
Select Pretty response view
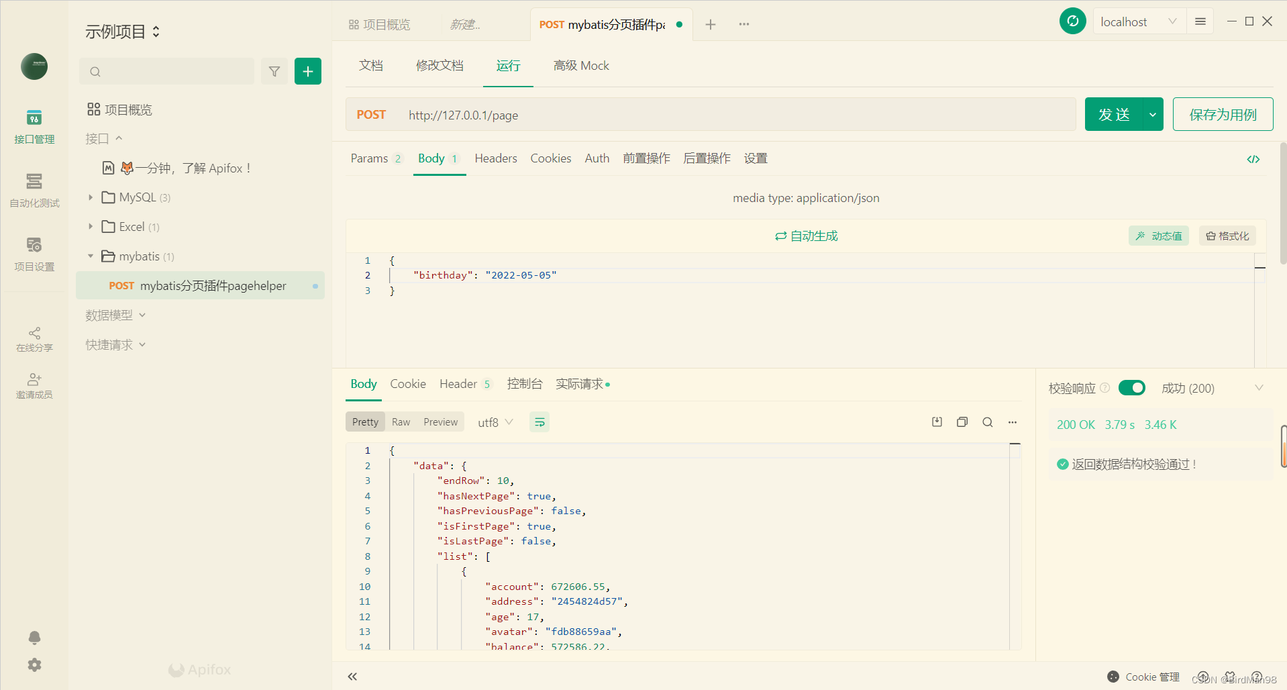[365, 422]
